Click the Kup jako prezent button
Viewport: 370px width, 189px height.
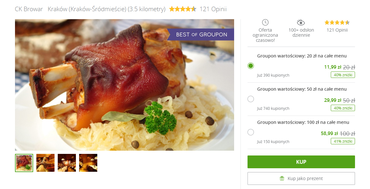coord(301,178)
